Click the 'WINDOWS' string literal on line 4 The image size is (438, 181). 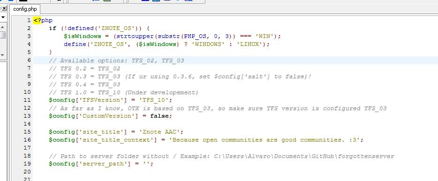click(x=208, y=44)
